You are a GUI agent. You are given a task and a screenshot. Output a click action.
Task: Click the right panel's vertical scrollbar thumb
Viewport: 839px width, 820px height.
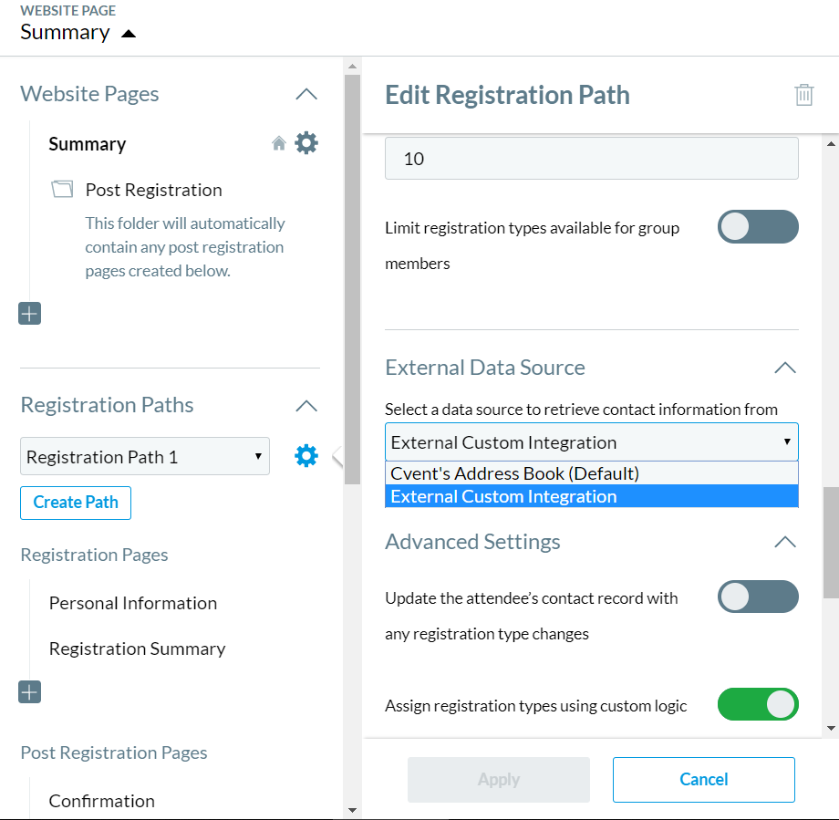click(830, 543)
